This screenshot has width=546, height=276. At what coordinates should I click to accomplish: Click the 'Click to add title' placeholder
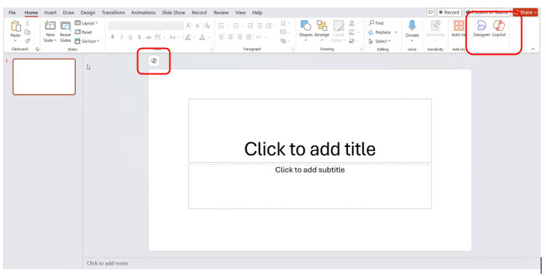click(x=310, y=130)
